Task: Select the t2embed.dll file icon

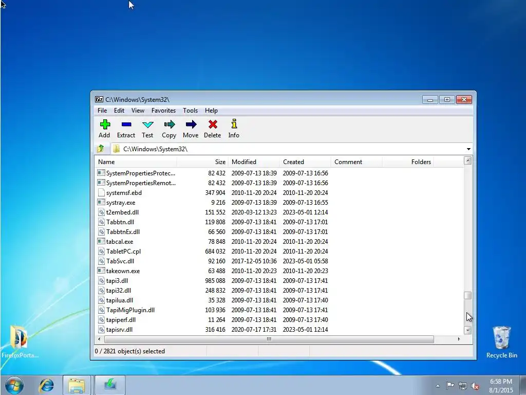Action: [x=101, y=212]
